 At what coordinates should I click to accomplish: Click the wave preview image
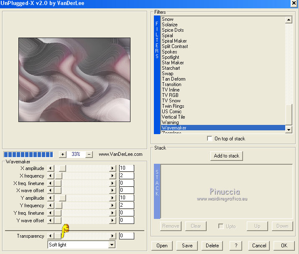click(x=74, y=80)
